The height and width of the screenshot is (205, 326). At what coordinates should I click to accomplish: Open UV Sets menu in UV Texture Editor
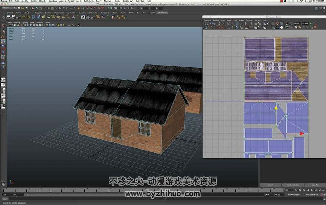[258, 20]
